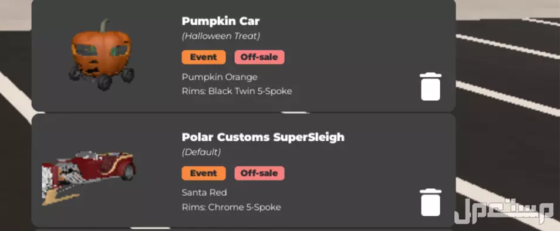Screen dimensions: 560x231
Task: Click the Rims: Black Twin 5-Spoke text
Action: pos(237,91)
